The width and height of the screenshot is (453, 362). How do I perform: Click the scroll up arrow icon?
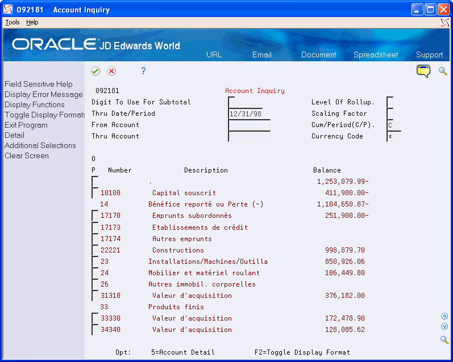coord(444,316)
